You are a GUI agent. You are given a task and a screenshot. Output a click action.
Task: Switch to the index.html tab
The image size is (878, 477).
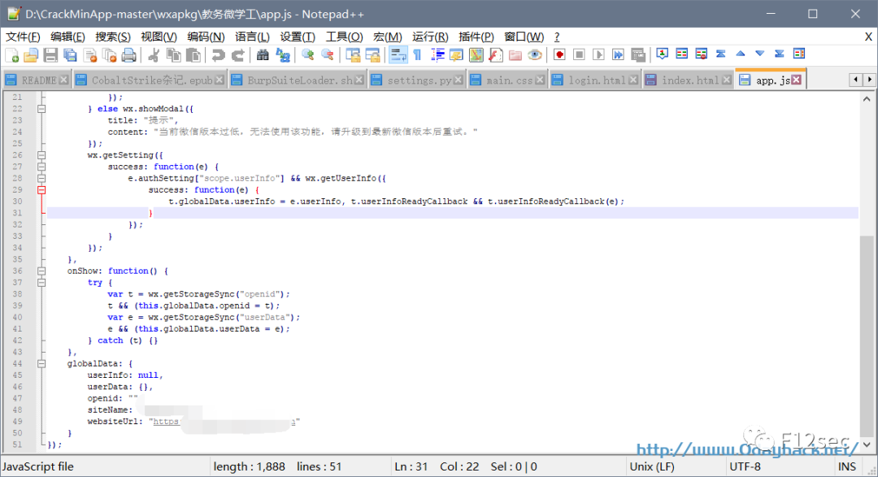pyautogui.click(x=689, y=80)
